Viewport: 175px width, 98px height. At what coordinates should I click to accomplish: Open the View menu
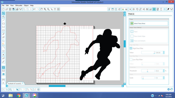[12, 5]
